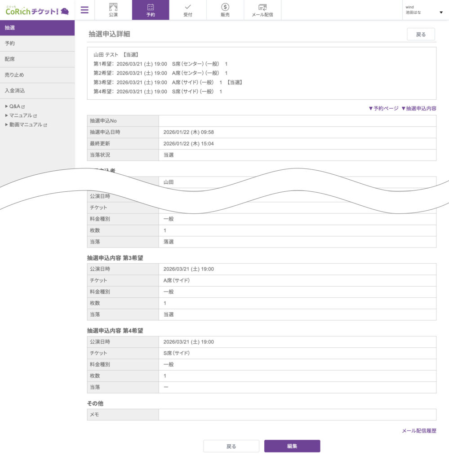This screenshot has height=460, width=449.
Task: Click the CoRich チケット logo
Action: click(37, 10)
